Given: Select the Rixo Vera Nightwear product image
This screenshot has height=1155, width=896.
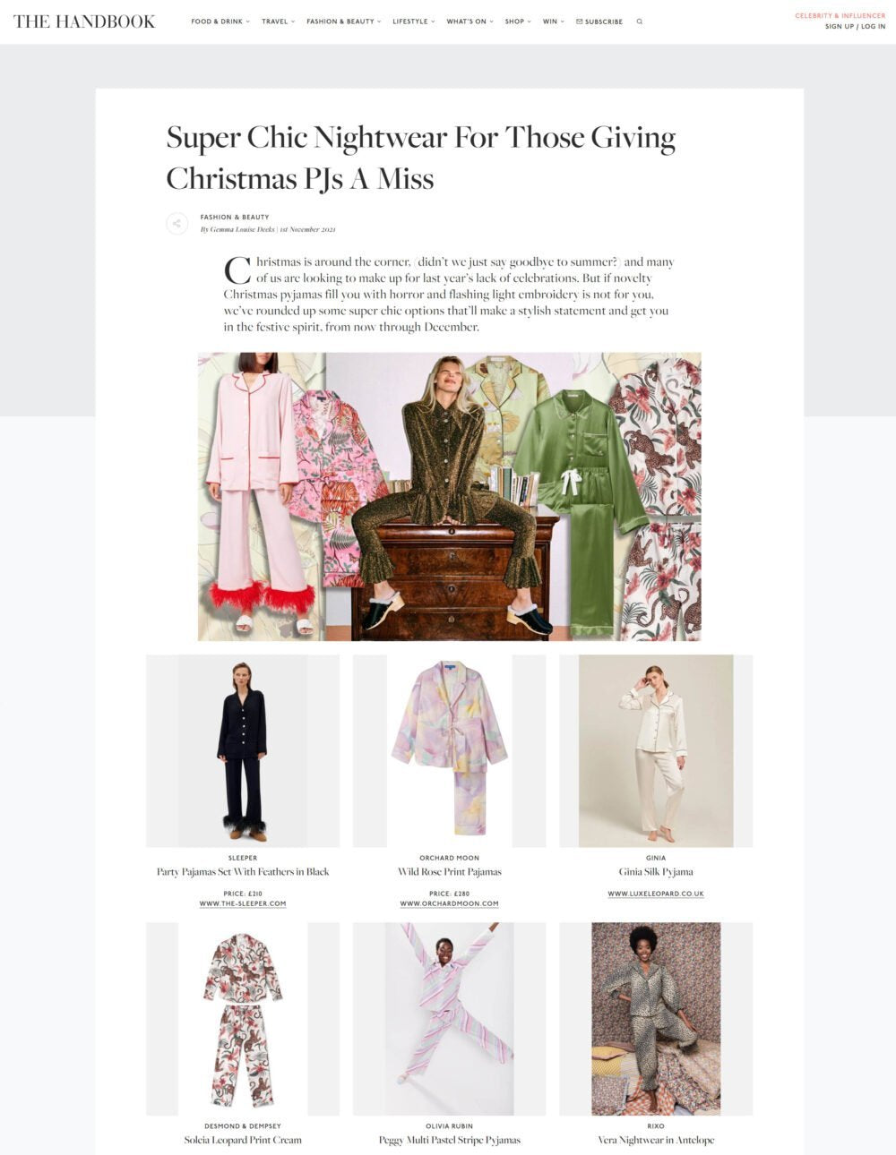Looking at the screenshot, I should point(656,1019).
